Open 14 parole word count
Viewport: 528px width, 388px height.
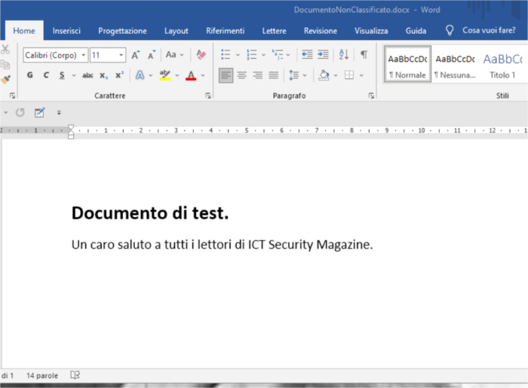coord(42,375)
